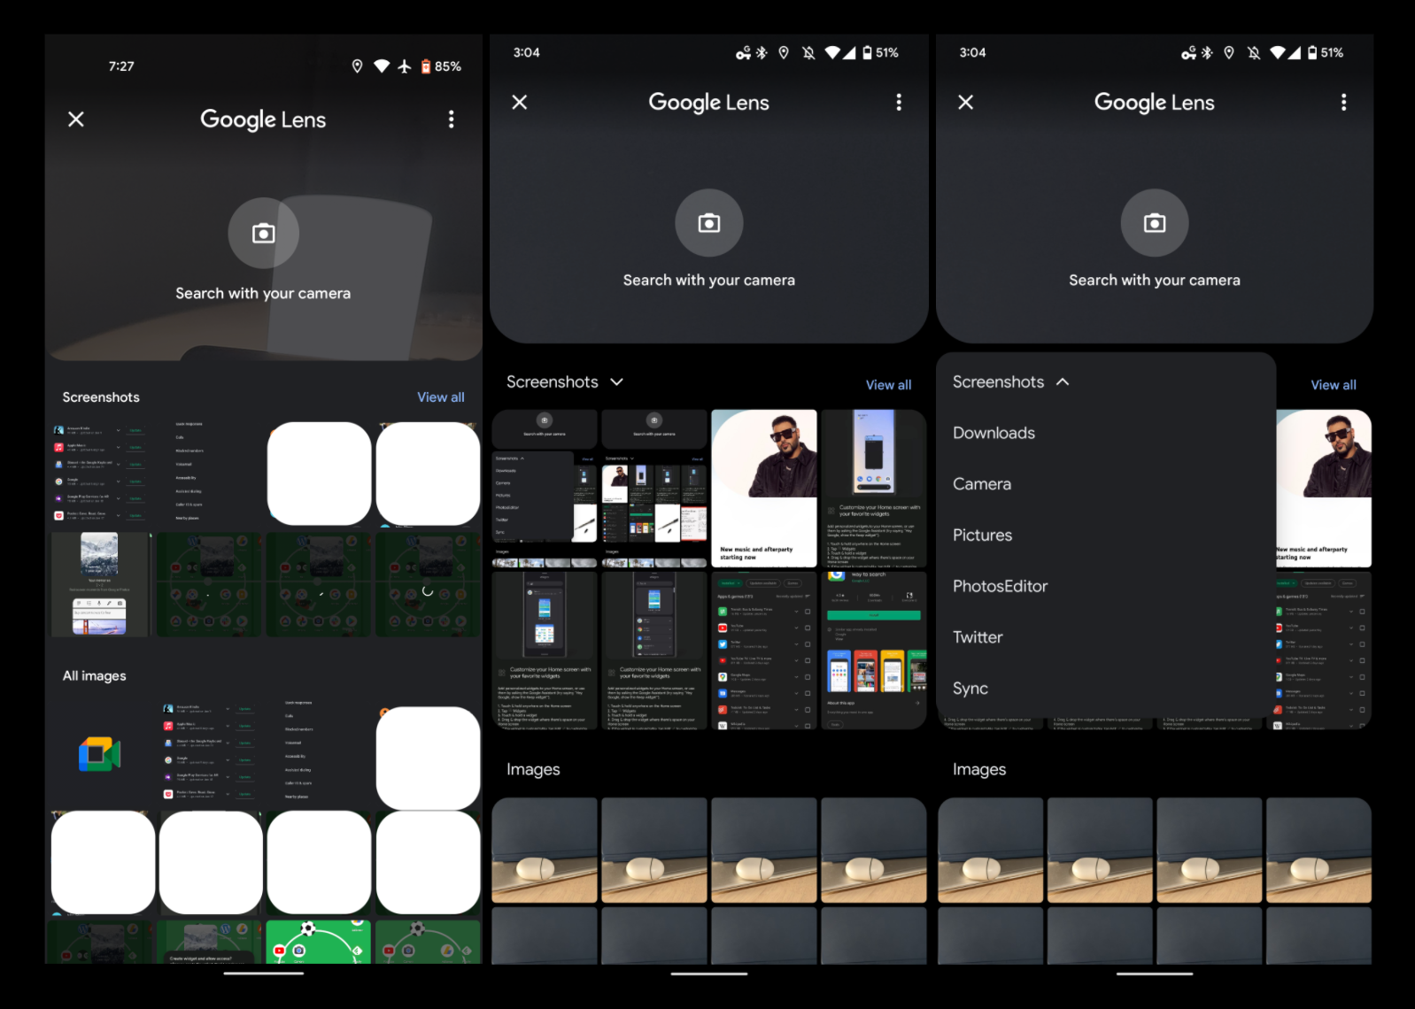The height and width of the screenshot is (1009, 1415).
Task: Close Google Lens in the middle phone screen
Action: 520,102
